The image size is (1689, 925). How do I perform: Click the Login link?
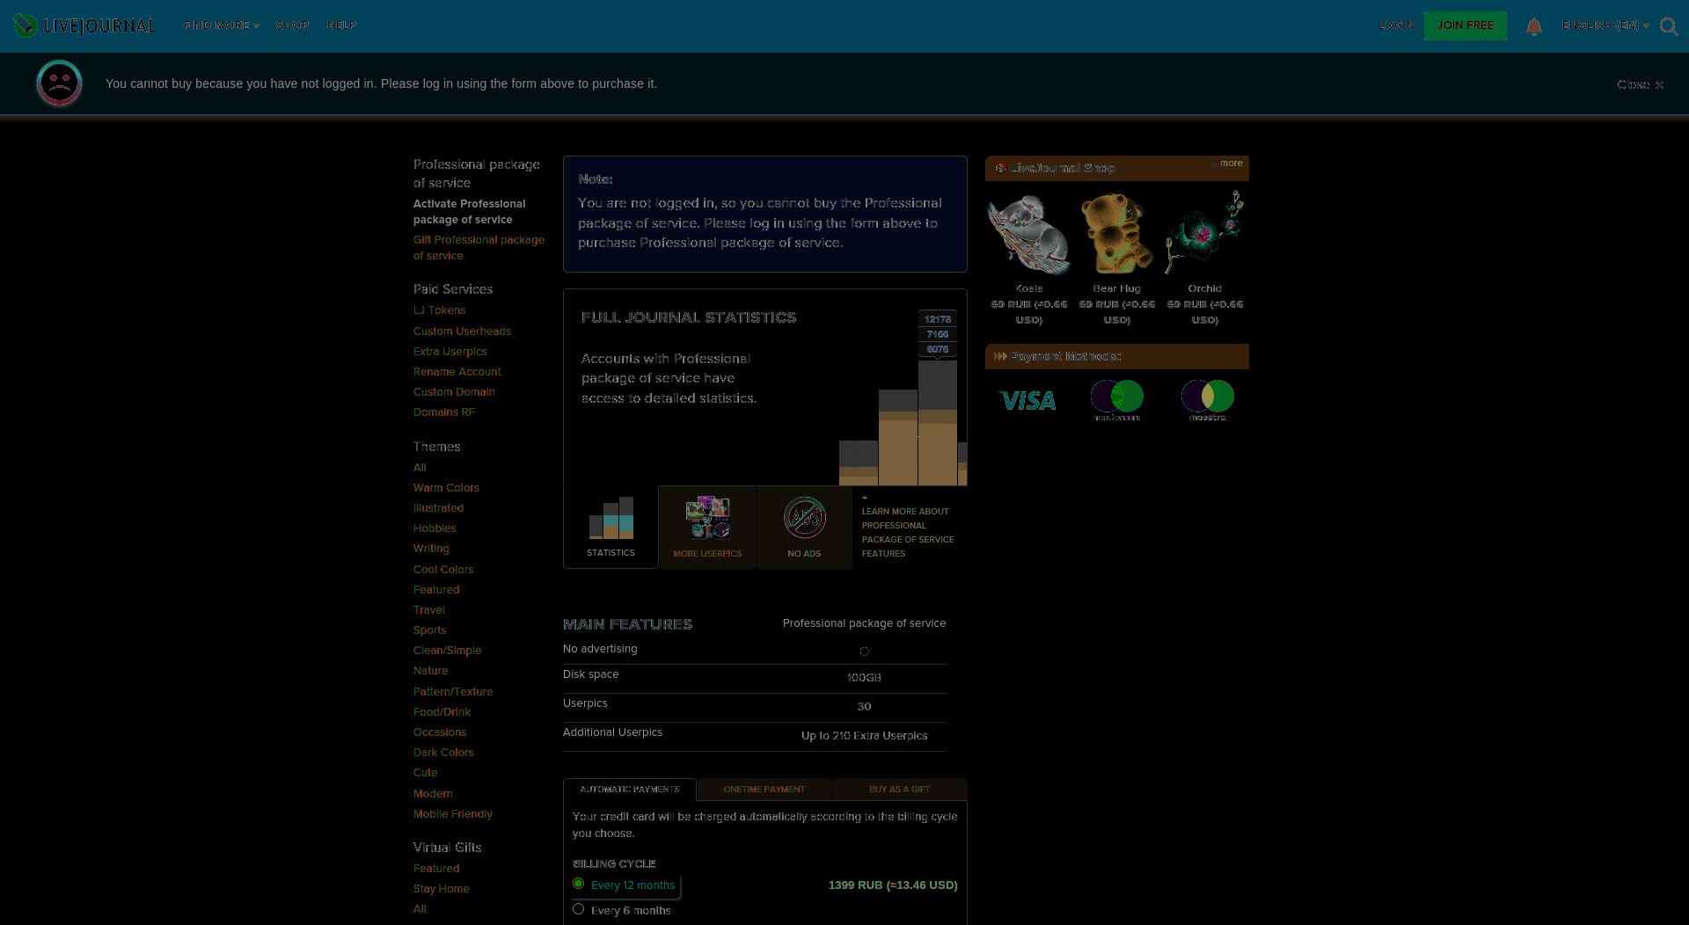tap(1397, 25)
